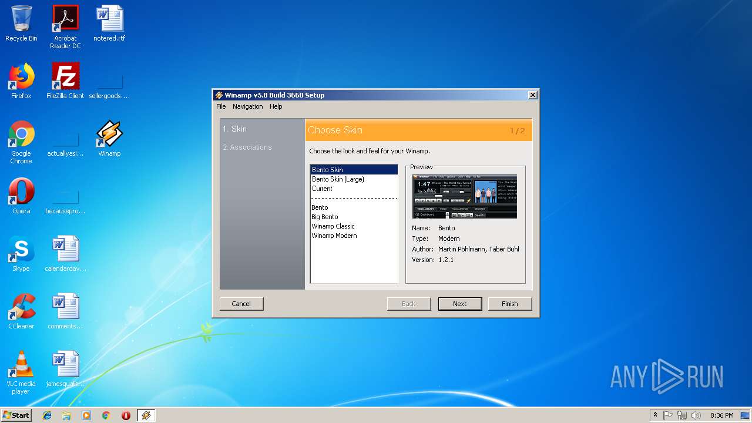Click the disabled Back button
This screenshot has height=423, width=752.
[409, 304]
